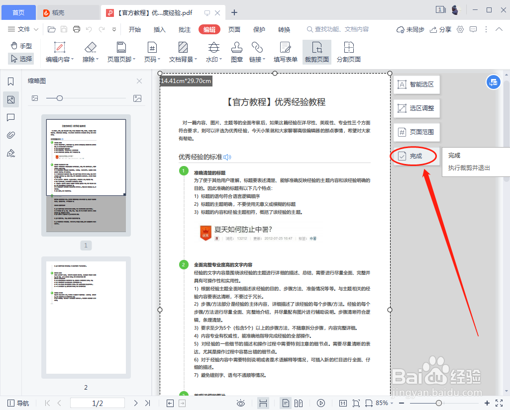Click the 页面范围 page range button

pyautogui.click(x=416, y=132)
